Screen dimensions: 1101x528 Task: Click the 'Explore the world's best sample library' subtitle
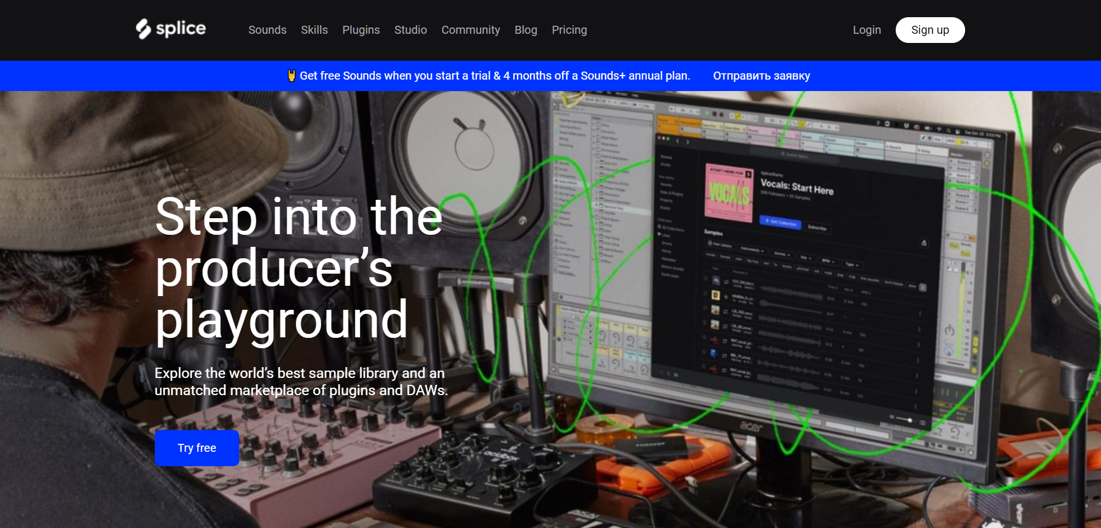[x=301, y=381]
